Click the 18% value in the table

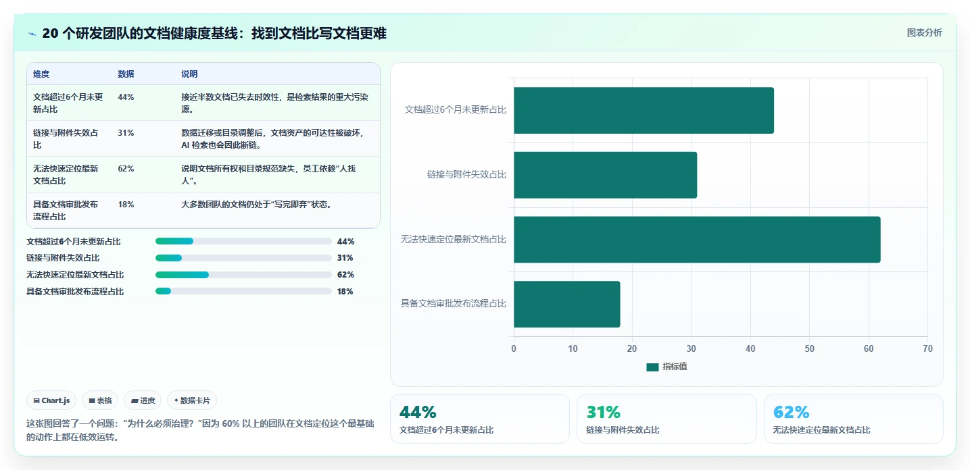126,205
